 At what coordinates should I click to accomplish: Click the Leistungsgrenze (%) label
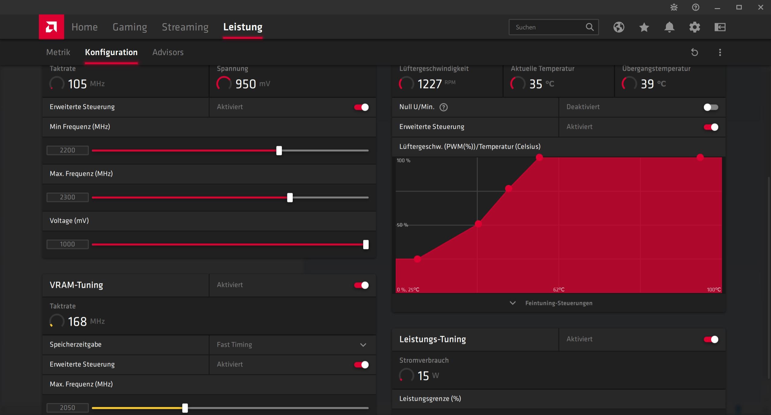(x=430, y=399)
